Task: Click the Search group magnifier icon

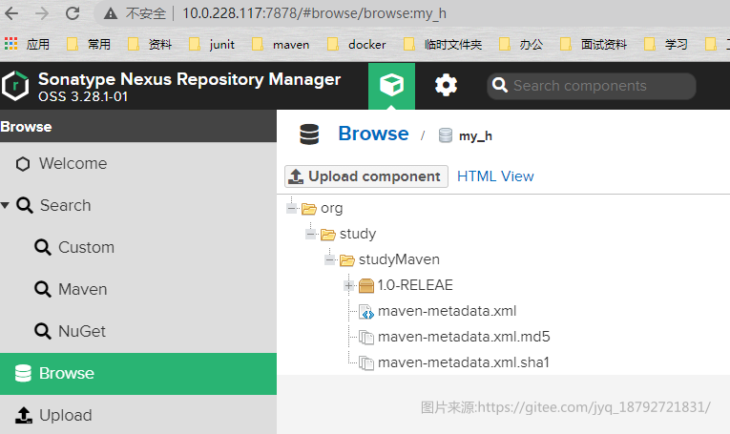Action: click(x=25, y=205)
